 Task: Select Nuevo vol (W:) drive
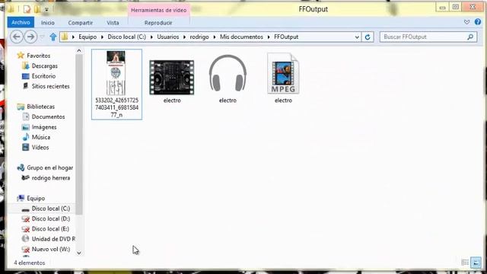[51, 249]
